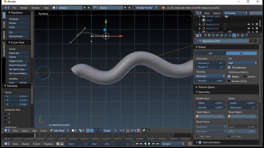Enable the Bounds Clamp checkbox
Viewport: 264px width, 148px height.
pyautogui.click(x=229, y=81)
